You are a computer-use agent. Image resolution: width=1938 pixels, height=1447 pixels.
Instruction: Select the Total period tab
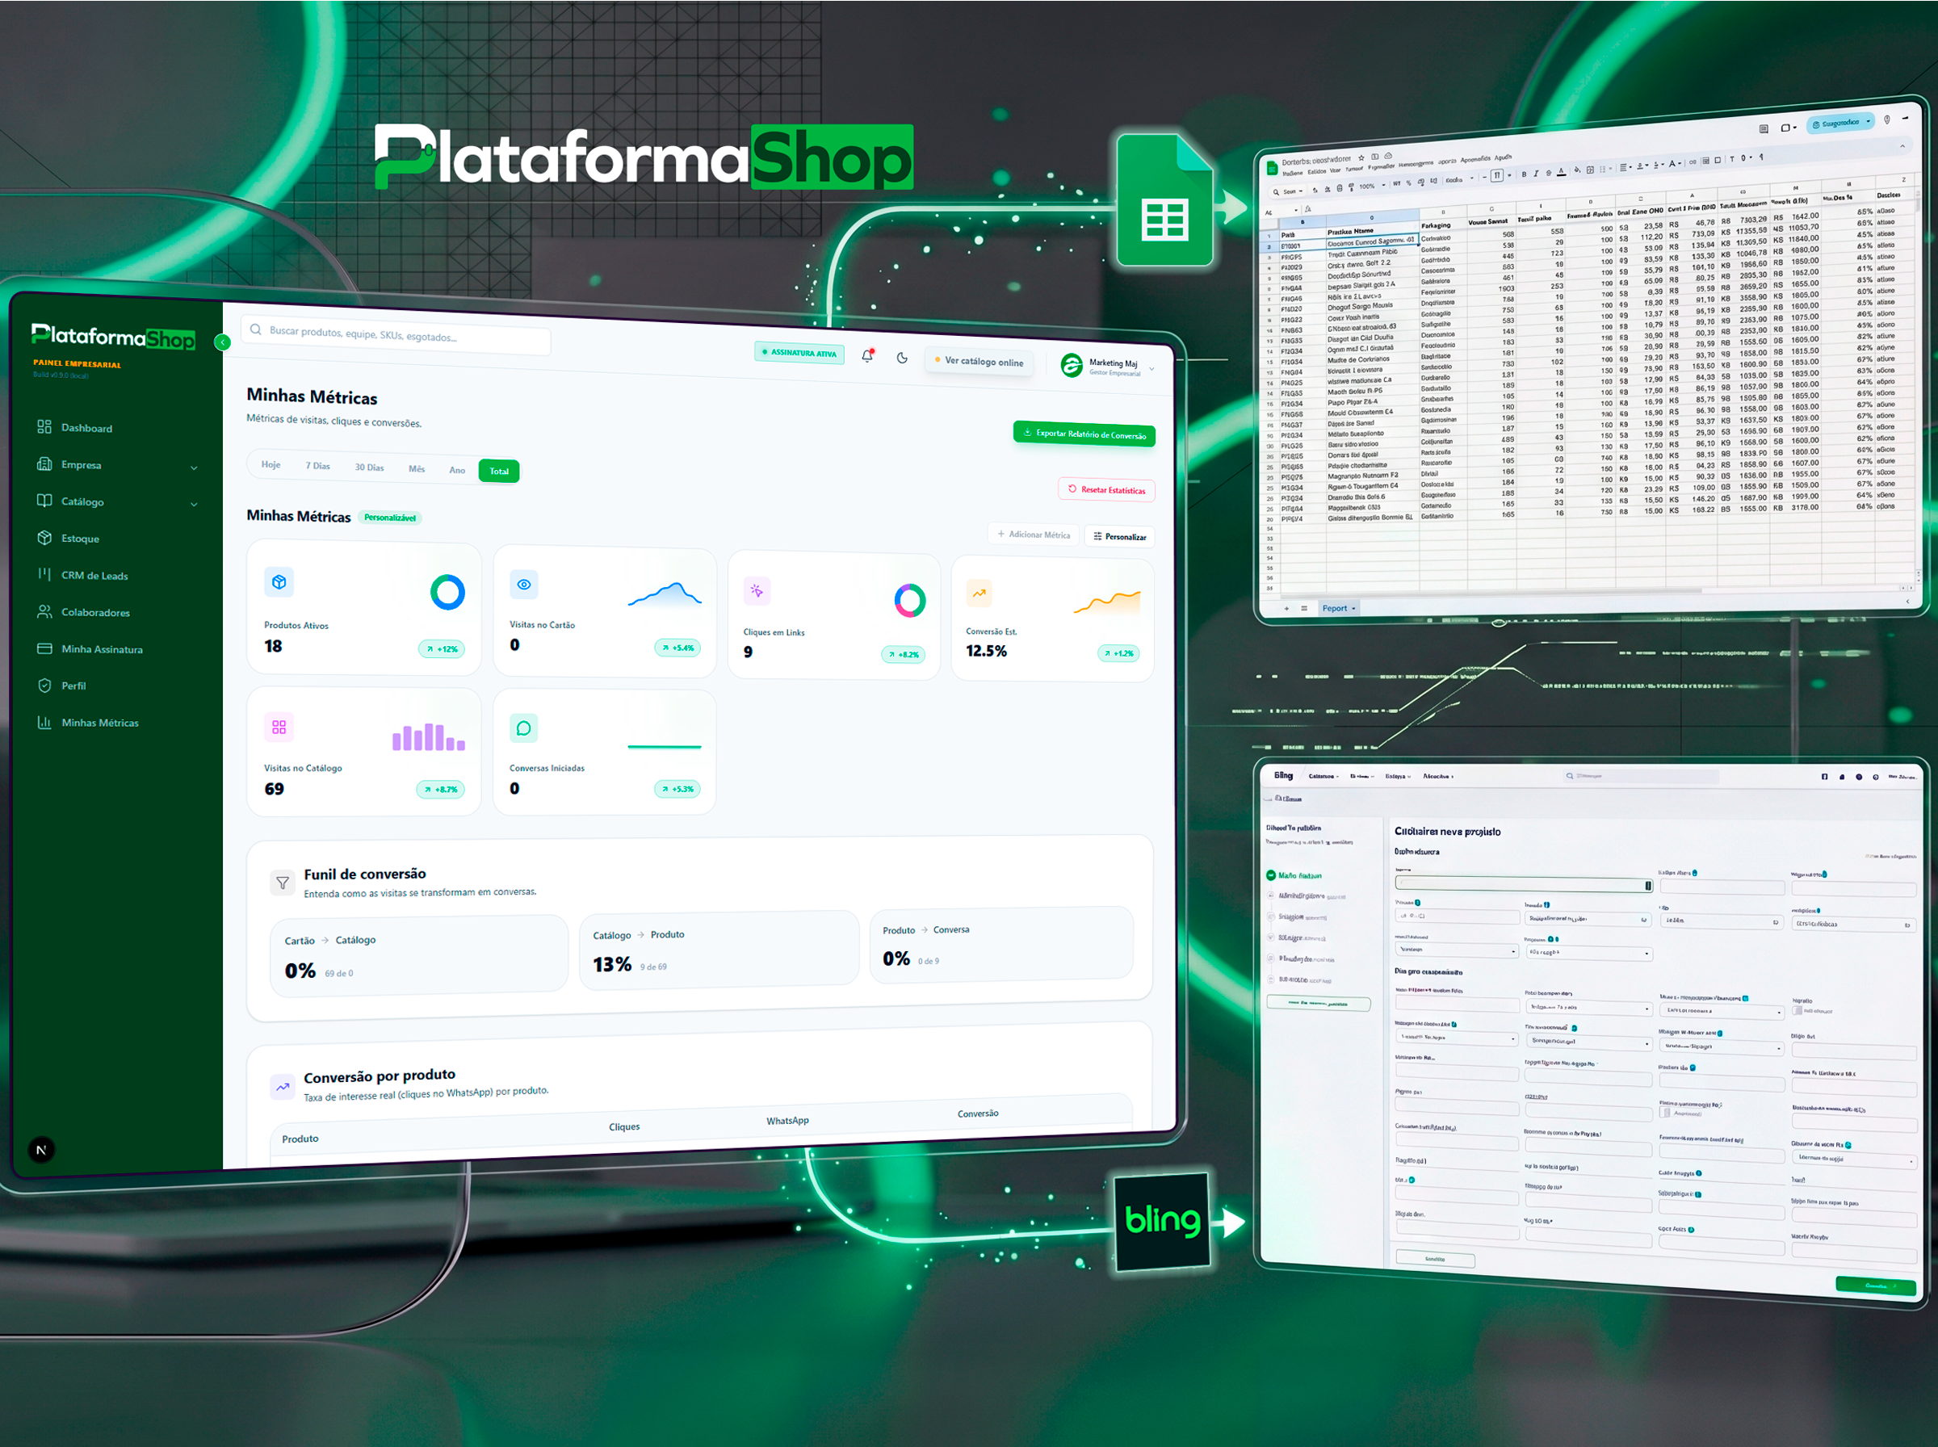point(499,472)
